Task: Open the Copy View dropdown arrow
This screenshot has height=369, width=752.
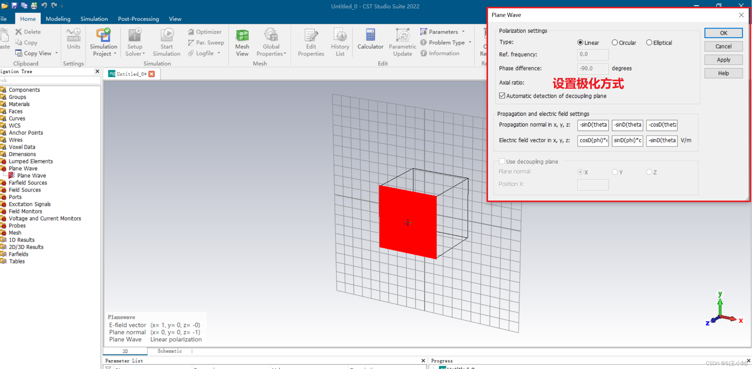Action: pyautogui.click(x=56, y=53)
